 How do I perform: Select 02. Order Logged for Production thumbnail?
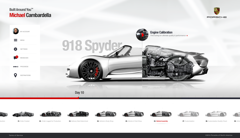point(50,114)
